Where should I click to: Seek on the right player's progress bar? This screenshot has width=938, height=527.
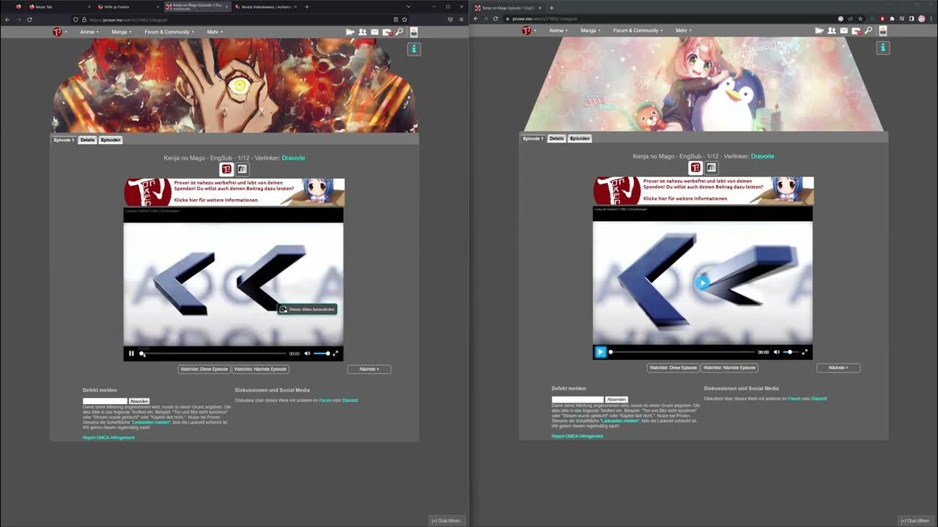682,352
